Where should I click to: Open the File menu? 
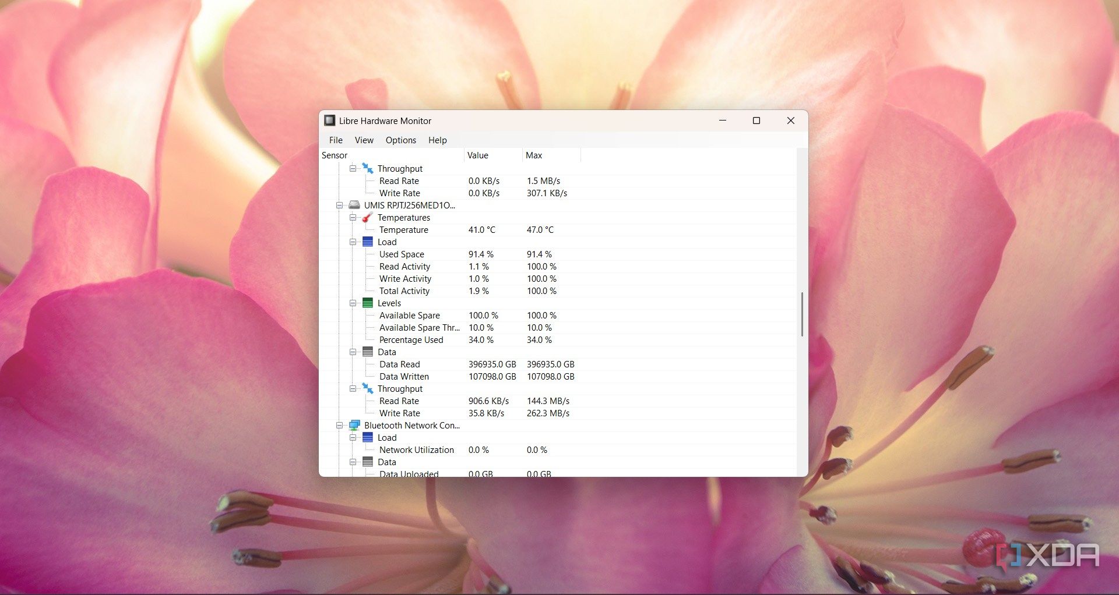tap(336, 140)
